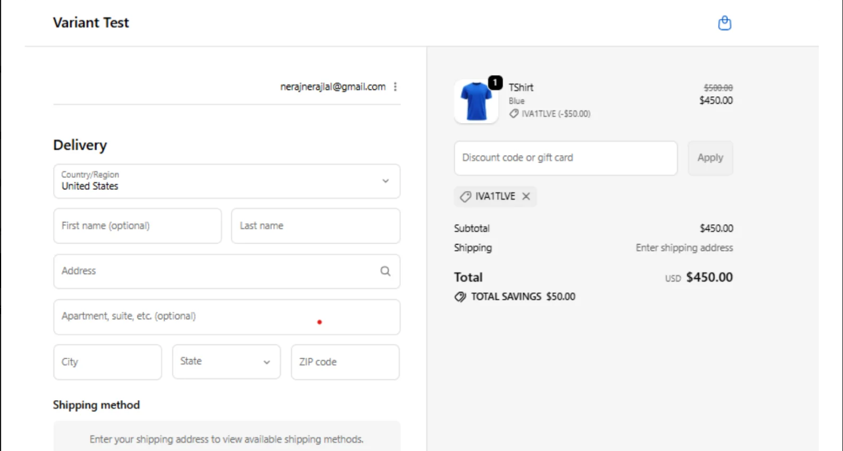The image size is (843, 451).
Task: Focus the ZIP code field
Action: pos(345,362)
